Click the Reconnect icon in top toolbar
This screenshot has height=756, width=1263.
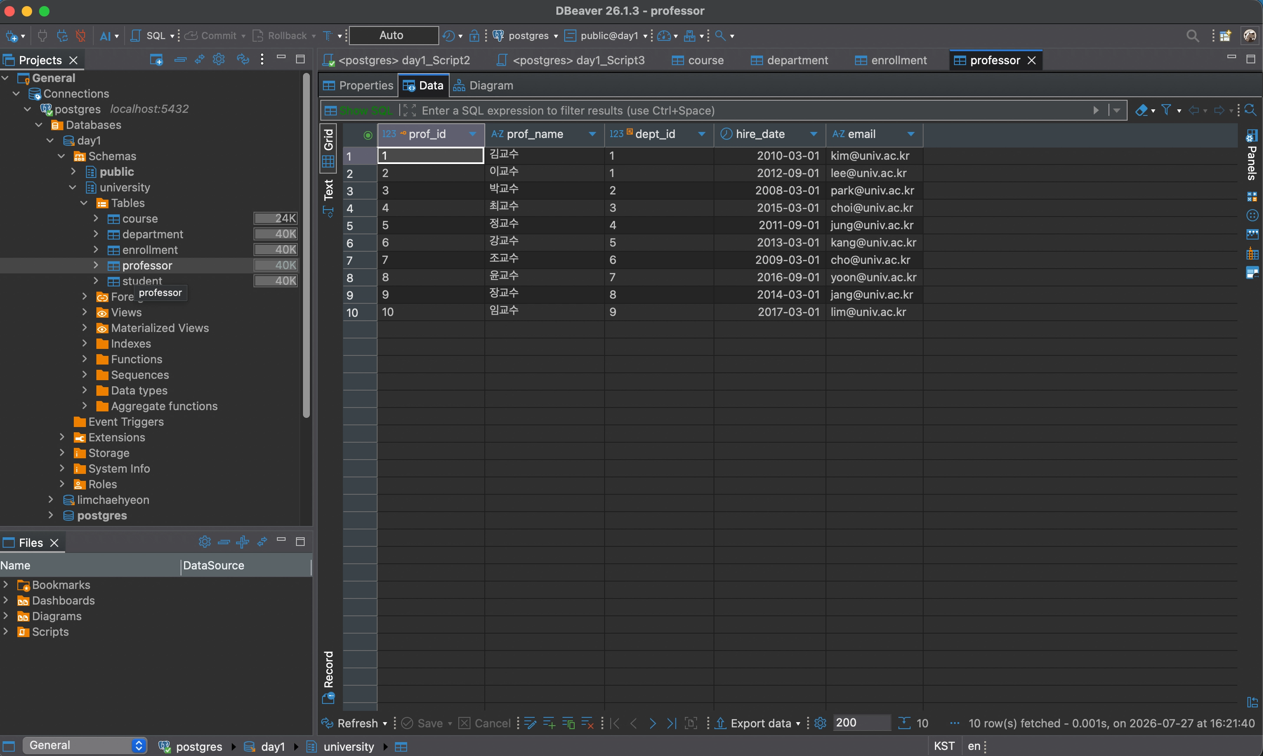click(x=62, y=36)
